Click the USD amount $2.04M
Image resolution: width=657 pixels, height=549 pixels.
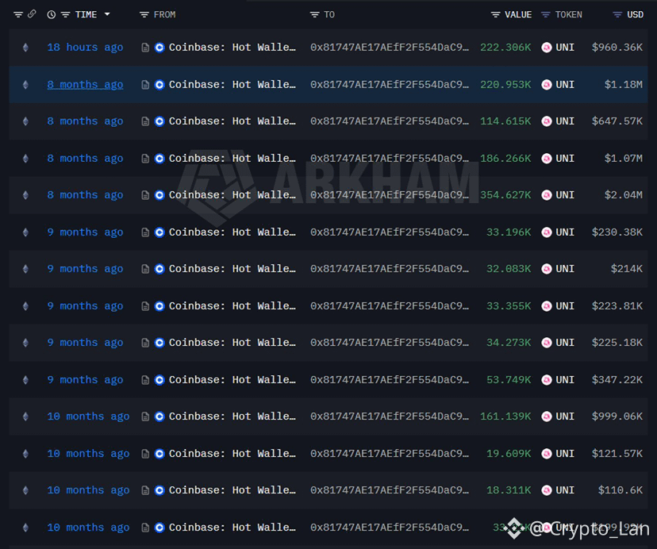(x=623, y=195)
